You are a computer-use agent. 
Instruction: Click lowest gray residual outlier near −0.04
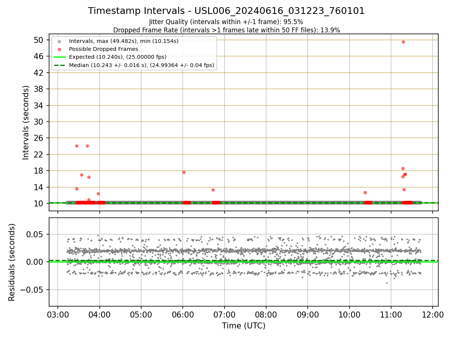point(387,283)
